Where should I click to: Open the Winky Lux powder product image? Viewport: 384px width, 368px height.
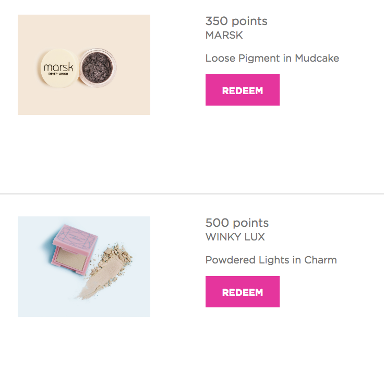tap(84, 267)
